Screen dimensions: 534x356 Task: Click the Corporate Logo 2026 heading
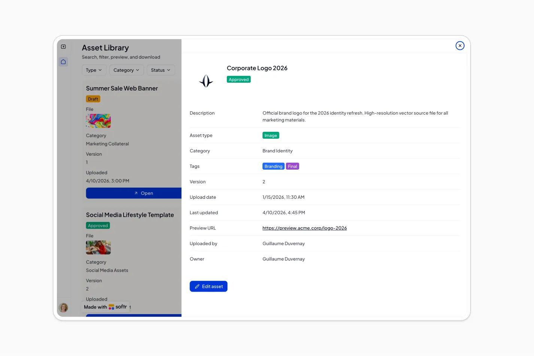(x=257, y=68)
